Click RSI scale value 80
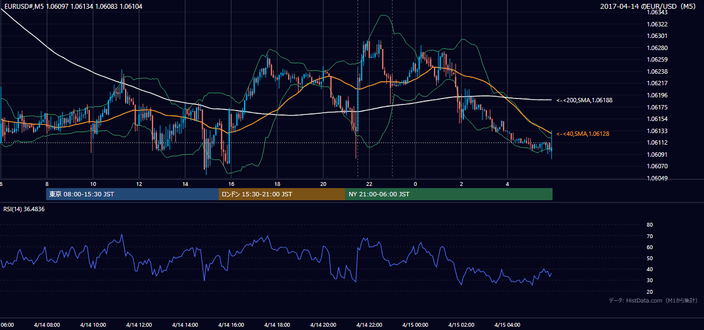The height and width of the screenshot is (330, 704). coord(649,225)
